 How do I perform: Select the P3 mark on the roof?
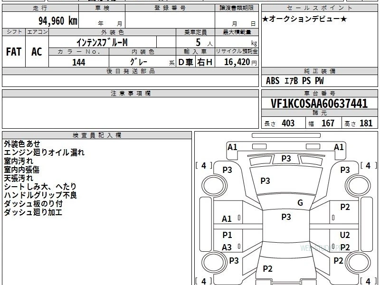(286, 217)
